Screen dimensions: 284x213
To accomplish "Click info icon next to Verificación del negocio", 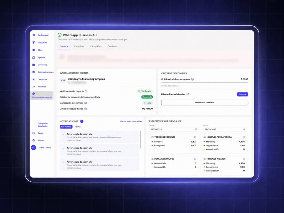I will [x=86, y=91].
